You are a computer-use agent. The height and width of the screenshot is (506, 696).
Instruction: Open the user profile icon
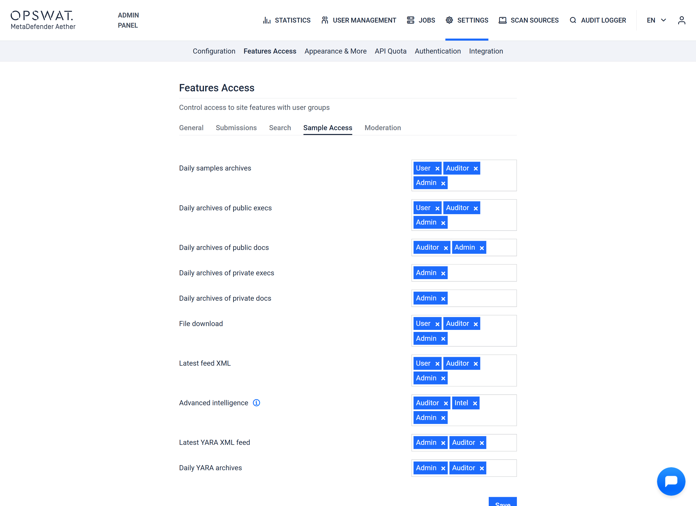click(681, 20)
